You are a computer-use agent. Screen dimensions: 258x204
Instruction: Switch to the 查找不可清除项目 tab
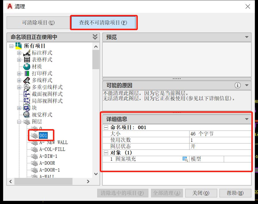(x=104, y=22)
